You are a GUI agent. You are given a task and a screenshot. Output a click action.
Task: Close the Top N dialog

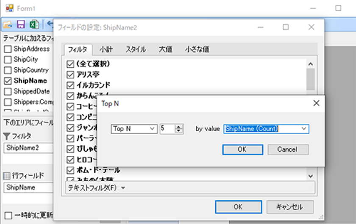(316, 103)
